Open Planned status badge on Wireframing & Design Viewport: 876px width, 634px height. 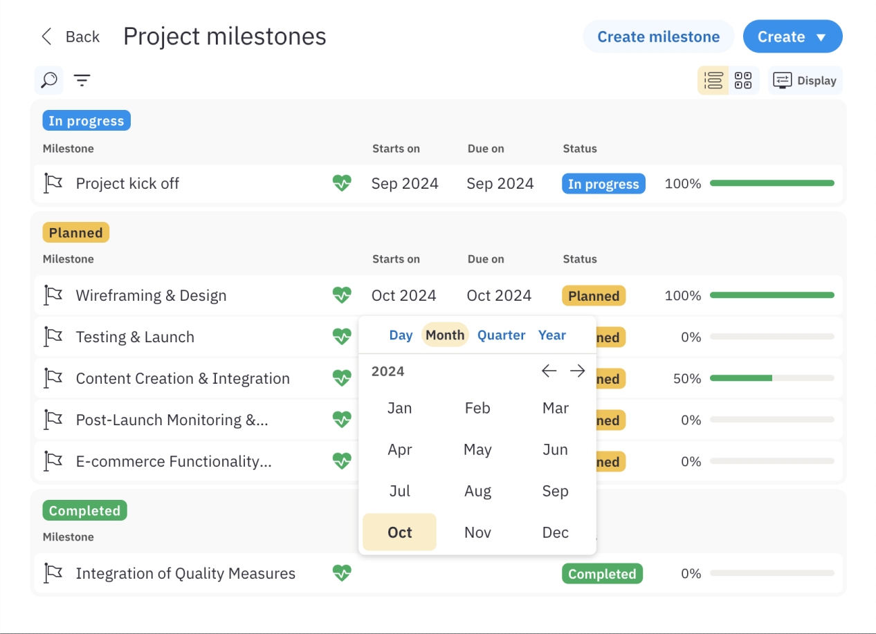(x=594, y=296)
